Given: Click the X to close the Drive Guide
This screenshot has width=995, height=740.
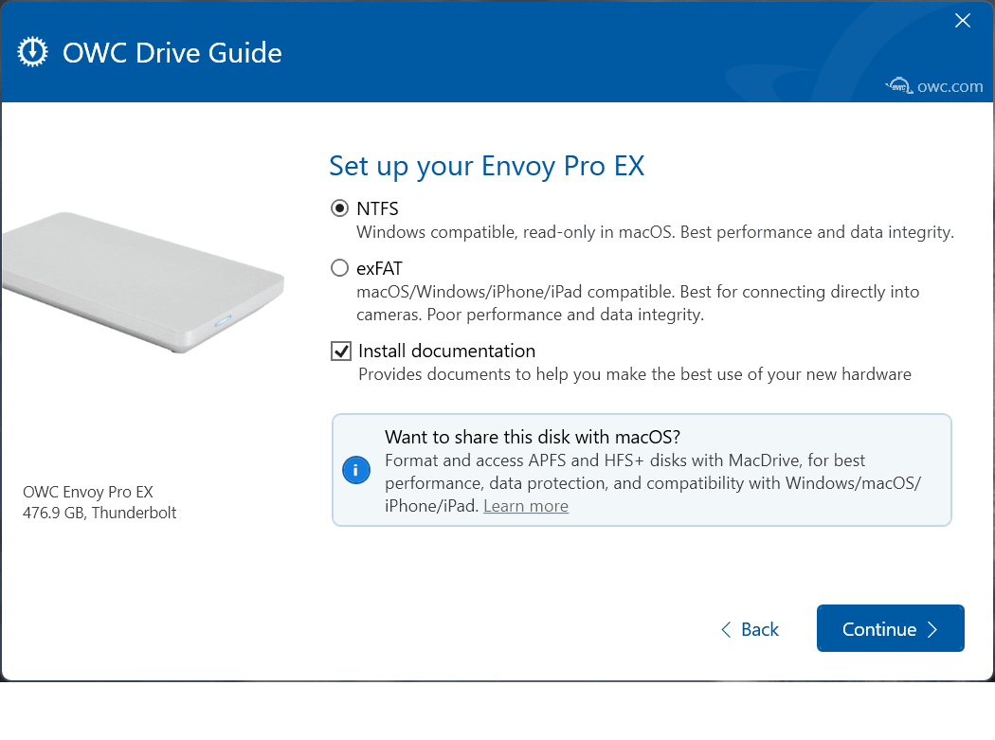Looking at the screenshot, I should point(963,20).
